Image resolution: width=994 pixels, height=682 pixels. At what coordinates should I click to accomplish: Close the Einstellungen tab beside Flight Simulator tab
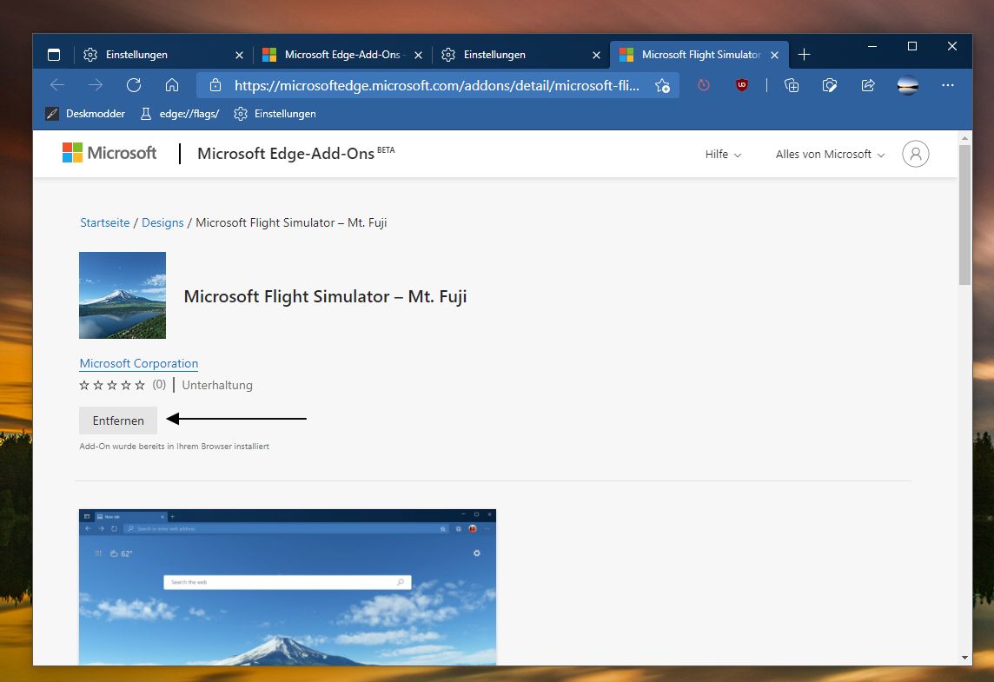(x=597, y=55)
